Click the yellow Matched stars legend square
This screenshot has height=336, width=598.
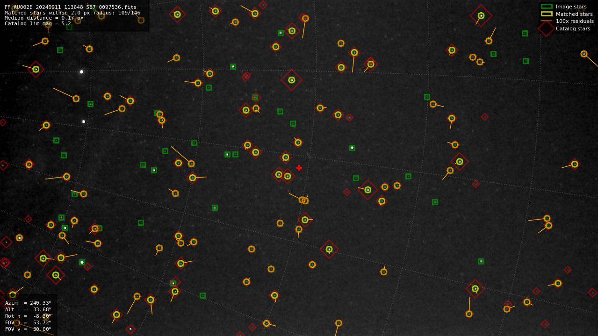tap(547, 14)
